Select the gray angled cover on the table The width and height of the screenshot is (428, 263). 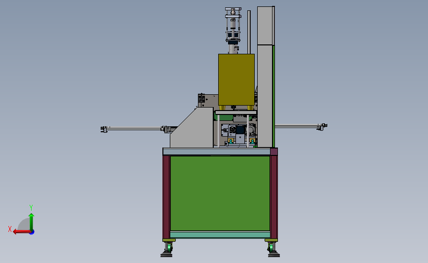192,127
